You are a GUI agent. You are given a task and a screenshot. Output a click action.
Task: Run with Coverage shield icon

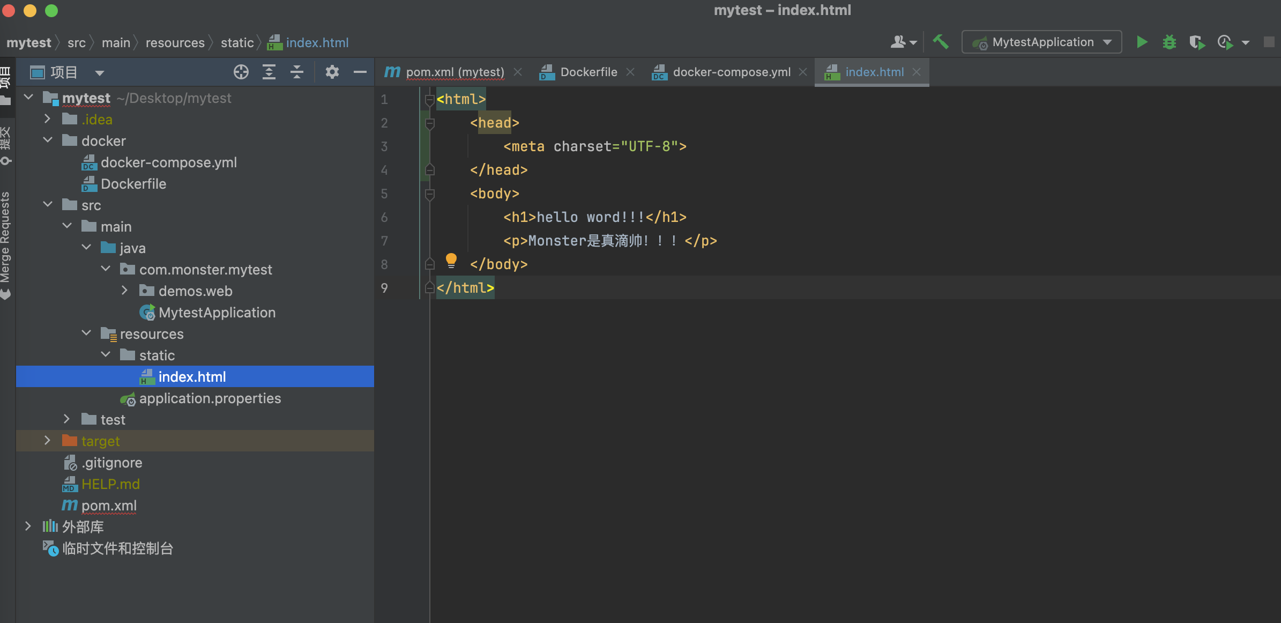[x=1196, y=42]
